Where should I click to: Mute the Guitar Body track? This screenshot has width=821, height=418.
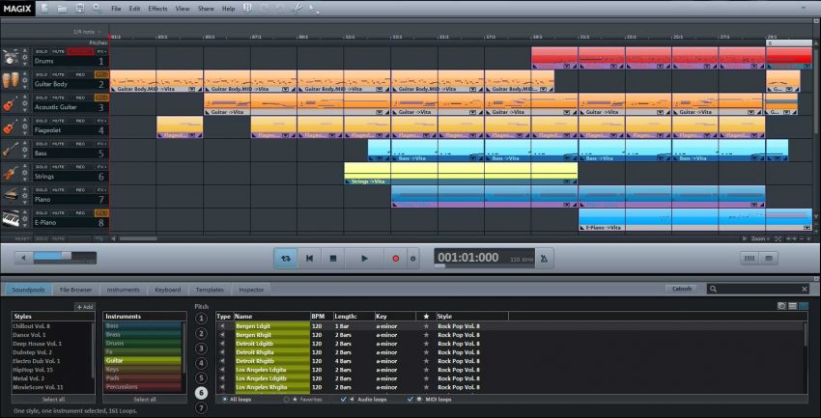[58, 74]
